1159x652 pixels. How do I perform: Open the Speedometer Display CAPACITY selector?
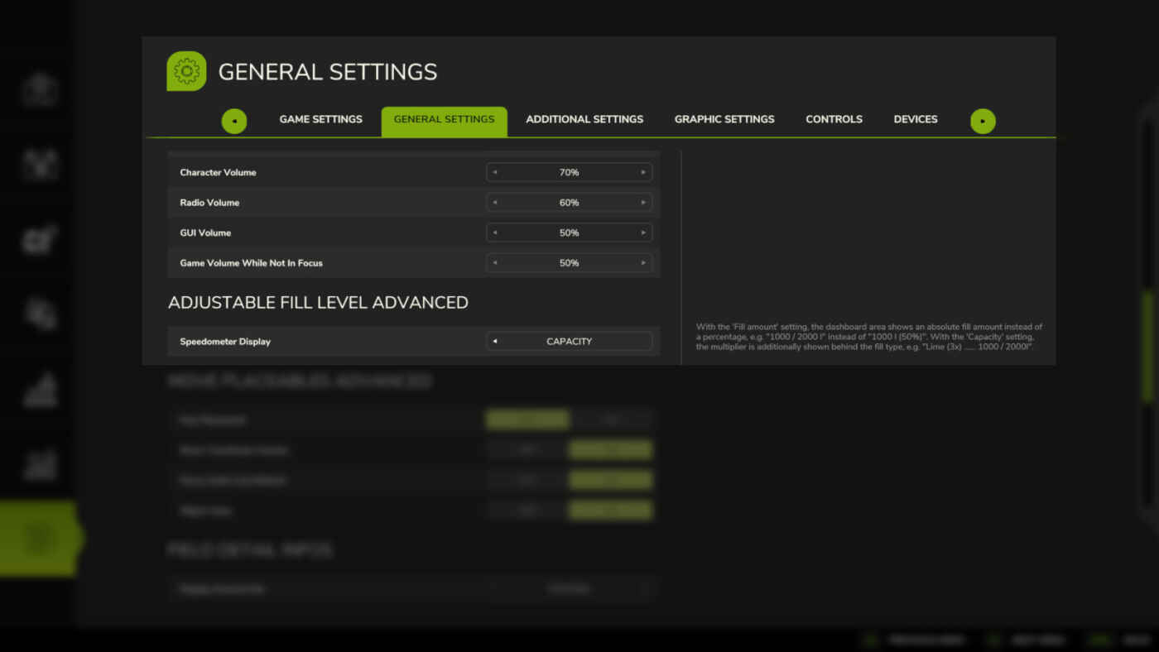point(570,341)
